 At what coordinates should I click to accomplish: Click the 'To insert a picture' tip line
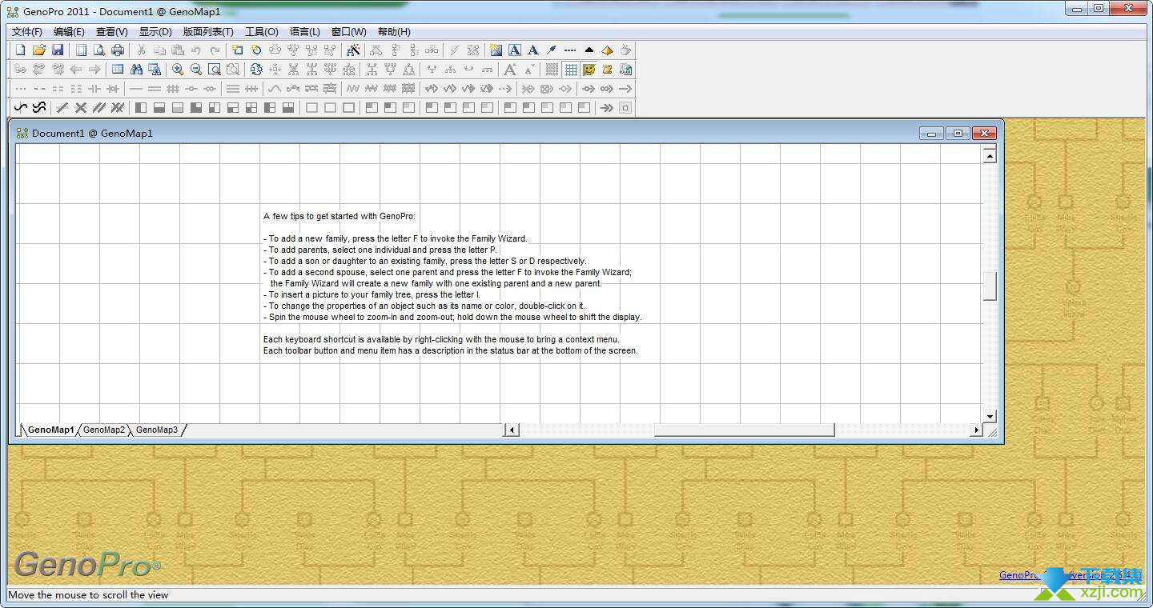pyautogui.click(x=372, y=294)
